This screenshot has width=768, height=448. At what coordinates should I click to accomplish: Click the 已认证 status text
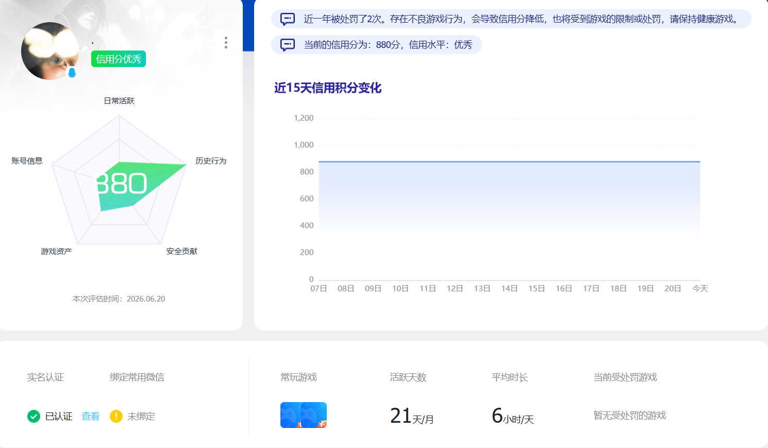click(59, 416)
